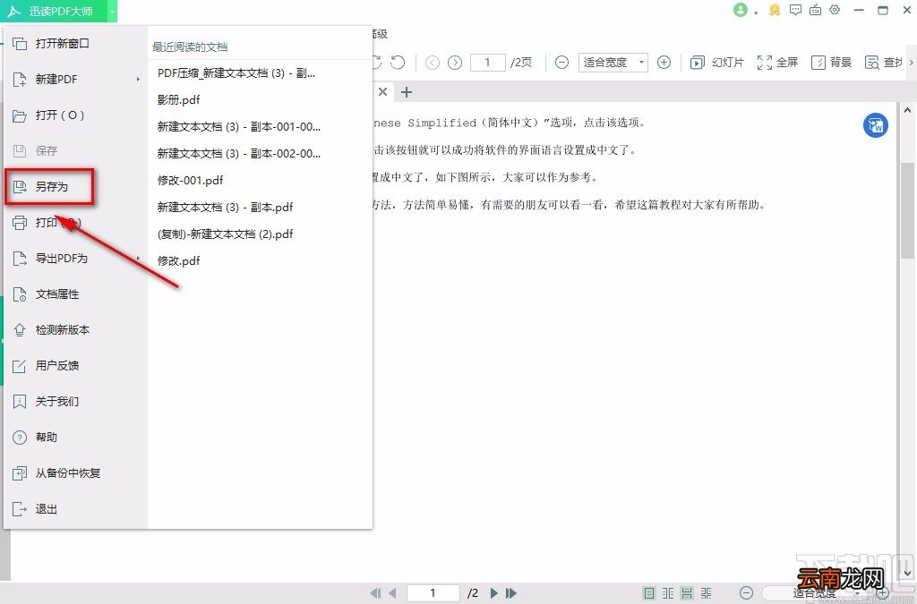Click status bar page number field

(x=433, y=593)
